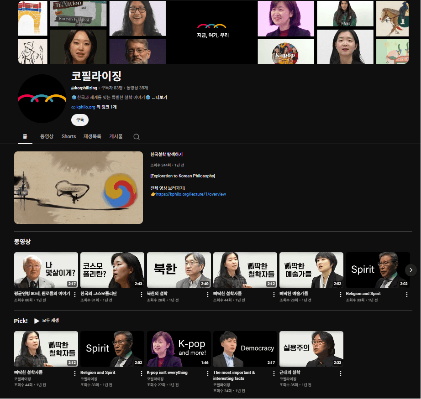Open options menu for 삐딱한 예술가들 video

click(x=341, y=295)
